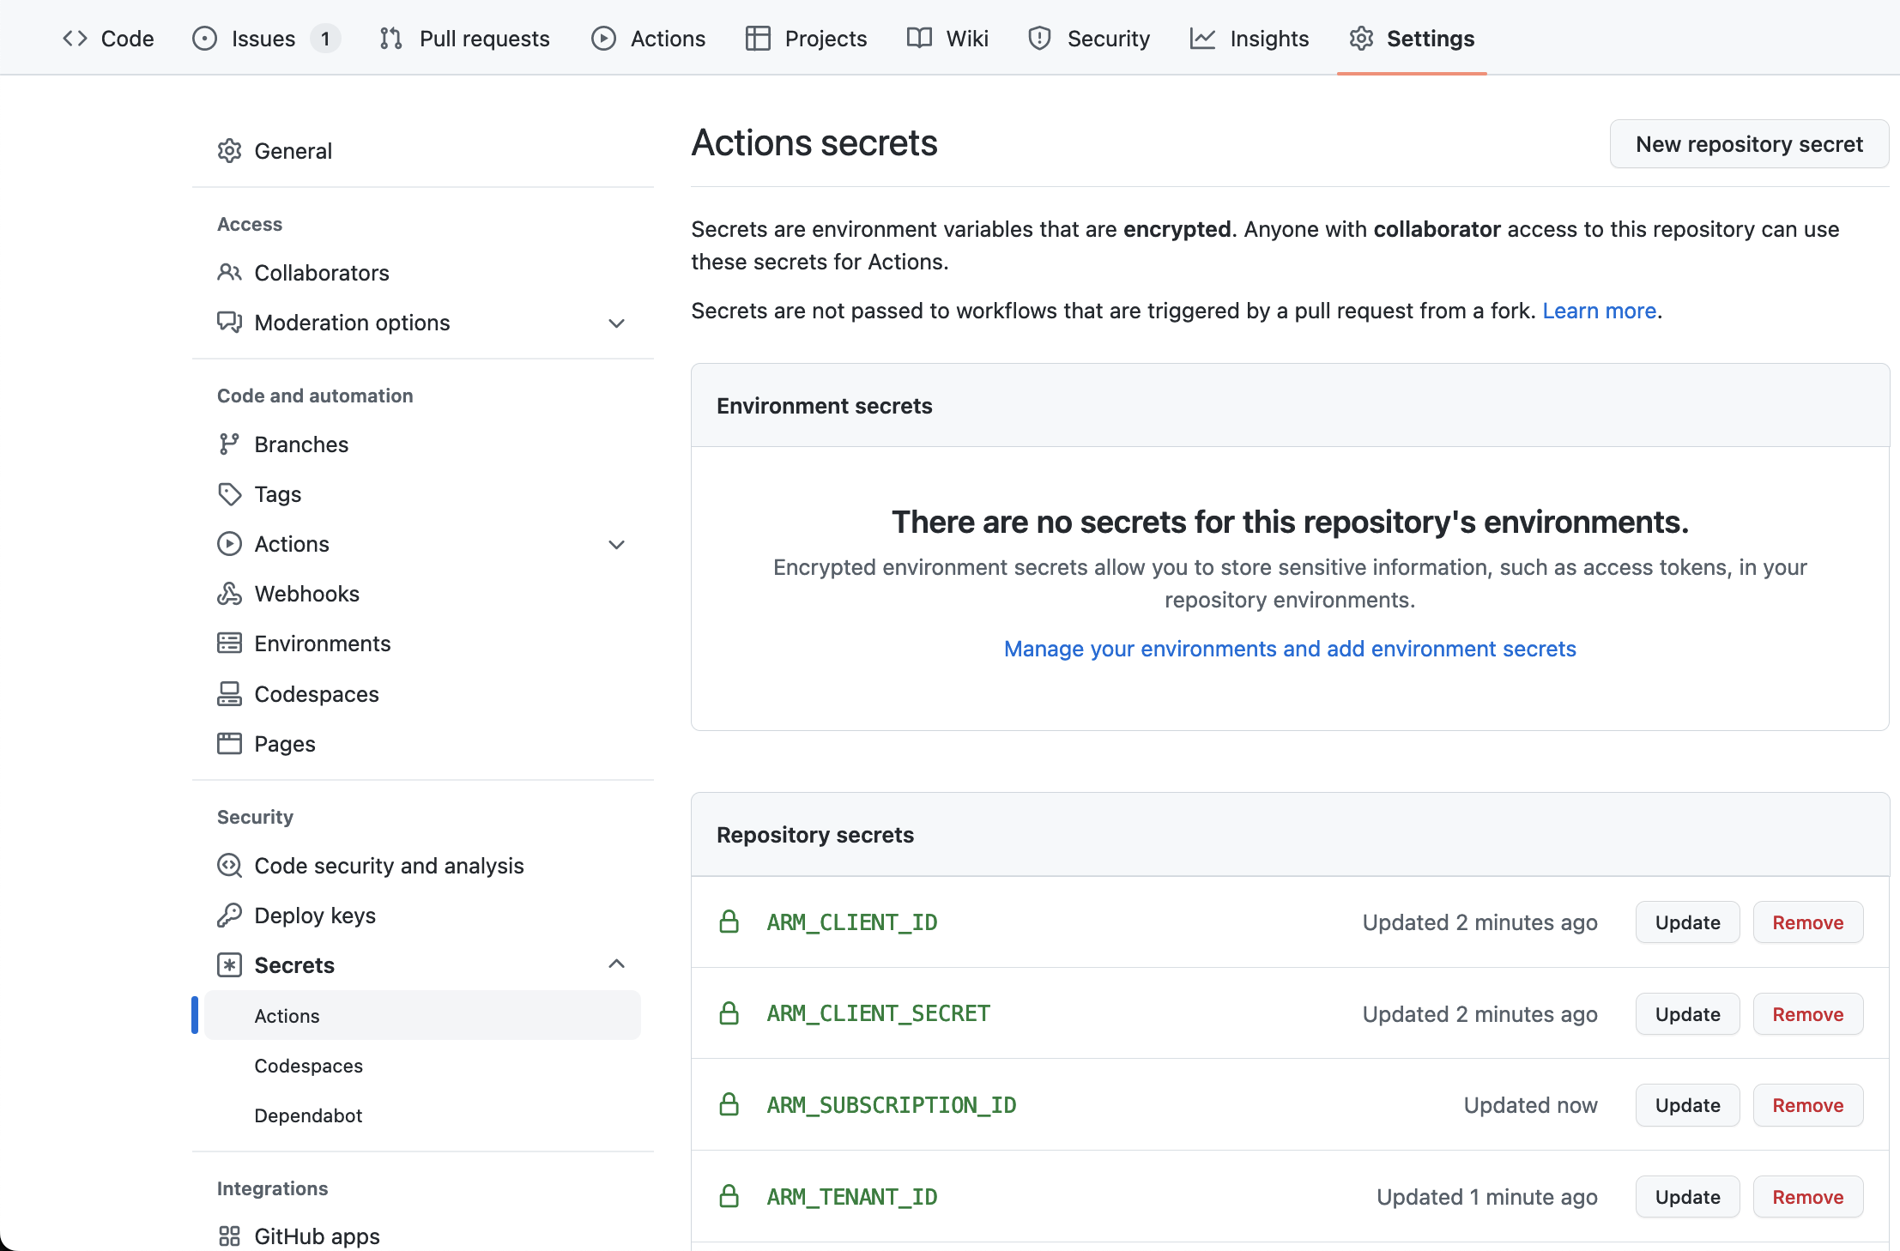Click the lock icon for ARM_TENANT_ID
The image size is (1900, 1251).
pyautogui.click(x=728, y=1197)
